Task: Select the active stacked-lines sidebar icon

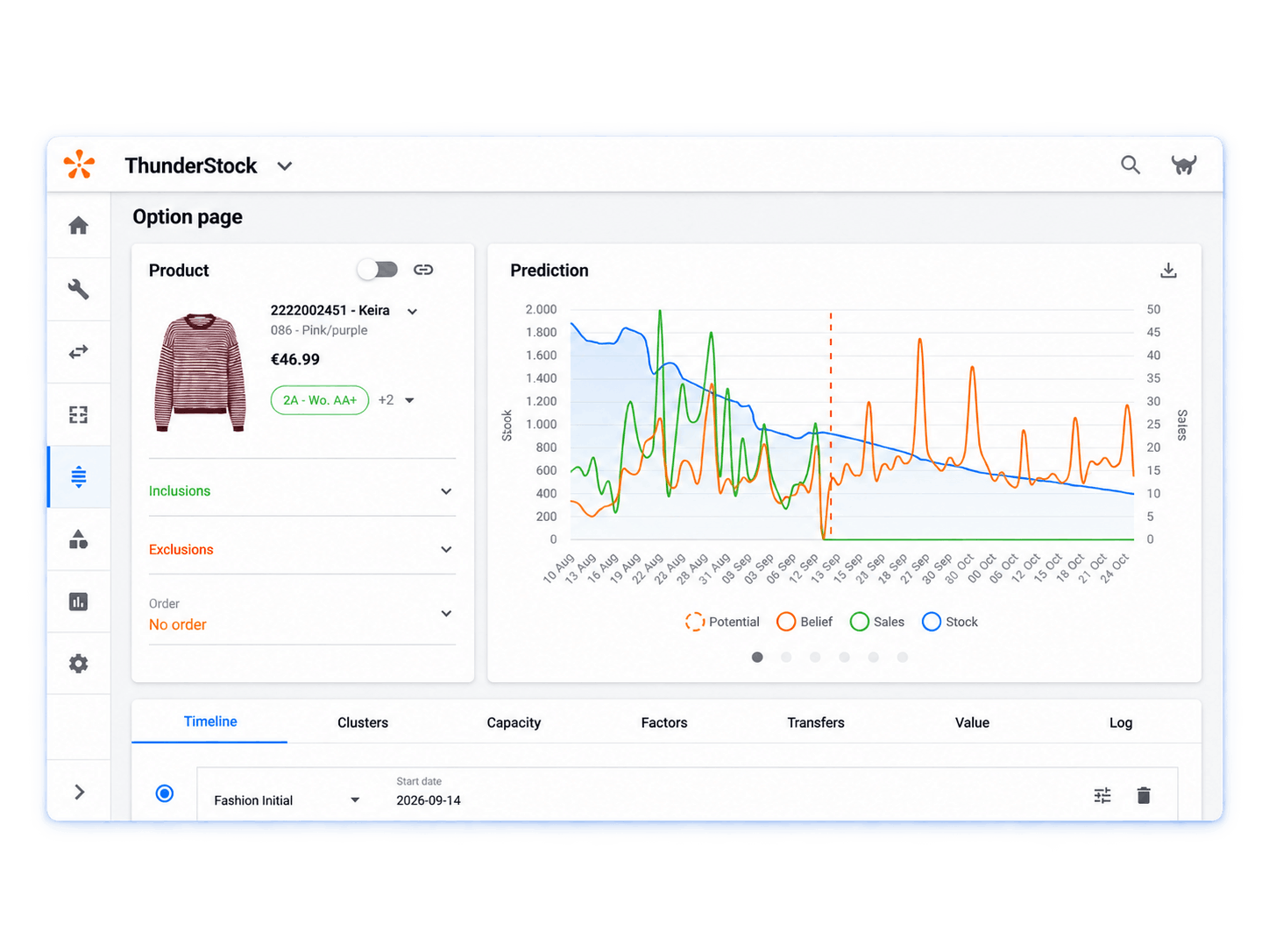Action: [79, 476]
